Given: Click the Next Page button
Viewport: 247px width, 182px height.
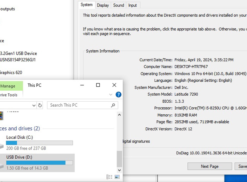Looking at the screenshot, I should tap(210, 166).
